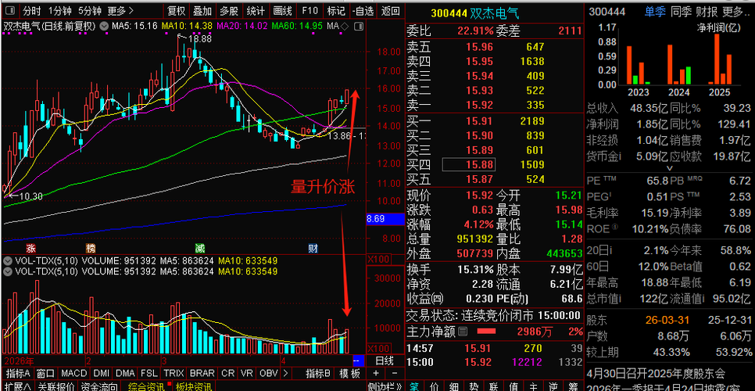Screen dimensions: 755x391
Task: Open the 侧边栏 sidebar expander
Action: (x=385, y=386)
